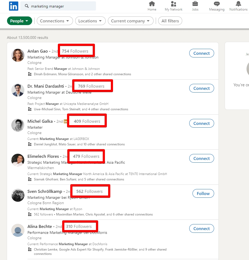
Task: Open Michel Galka's profile photo
Action: [x=18, y=125]
